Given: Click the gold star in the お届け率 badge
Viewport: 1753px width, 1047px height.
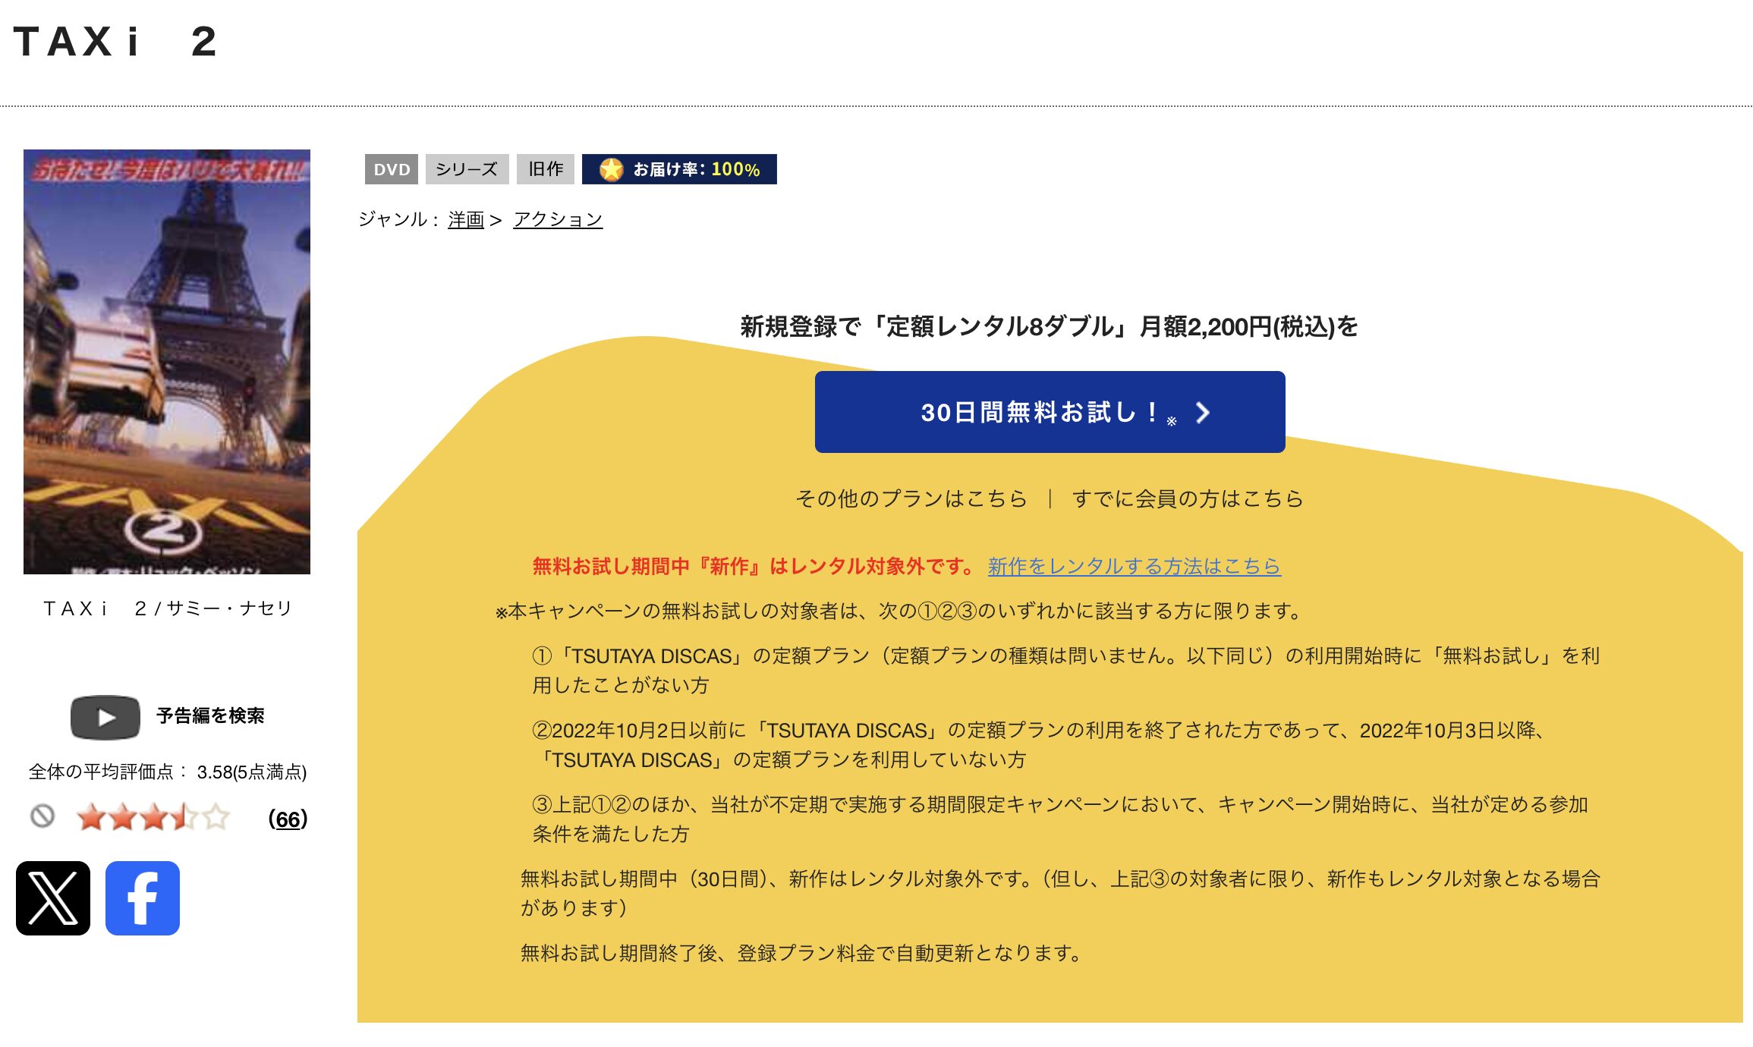Looking at the screenshot, I should tap(611, 169).
